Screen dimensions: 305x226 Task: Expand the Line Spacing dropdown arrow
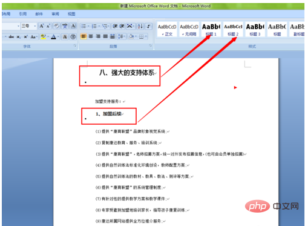coord(125,36)
